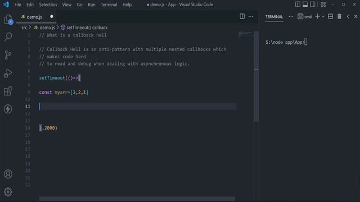The image size is (360, 202).
Task: Click the },2000) closing line
Action: [x=48, y=128]
